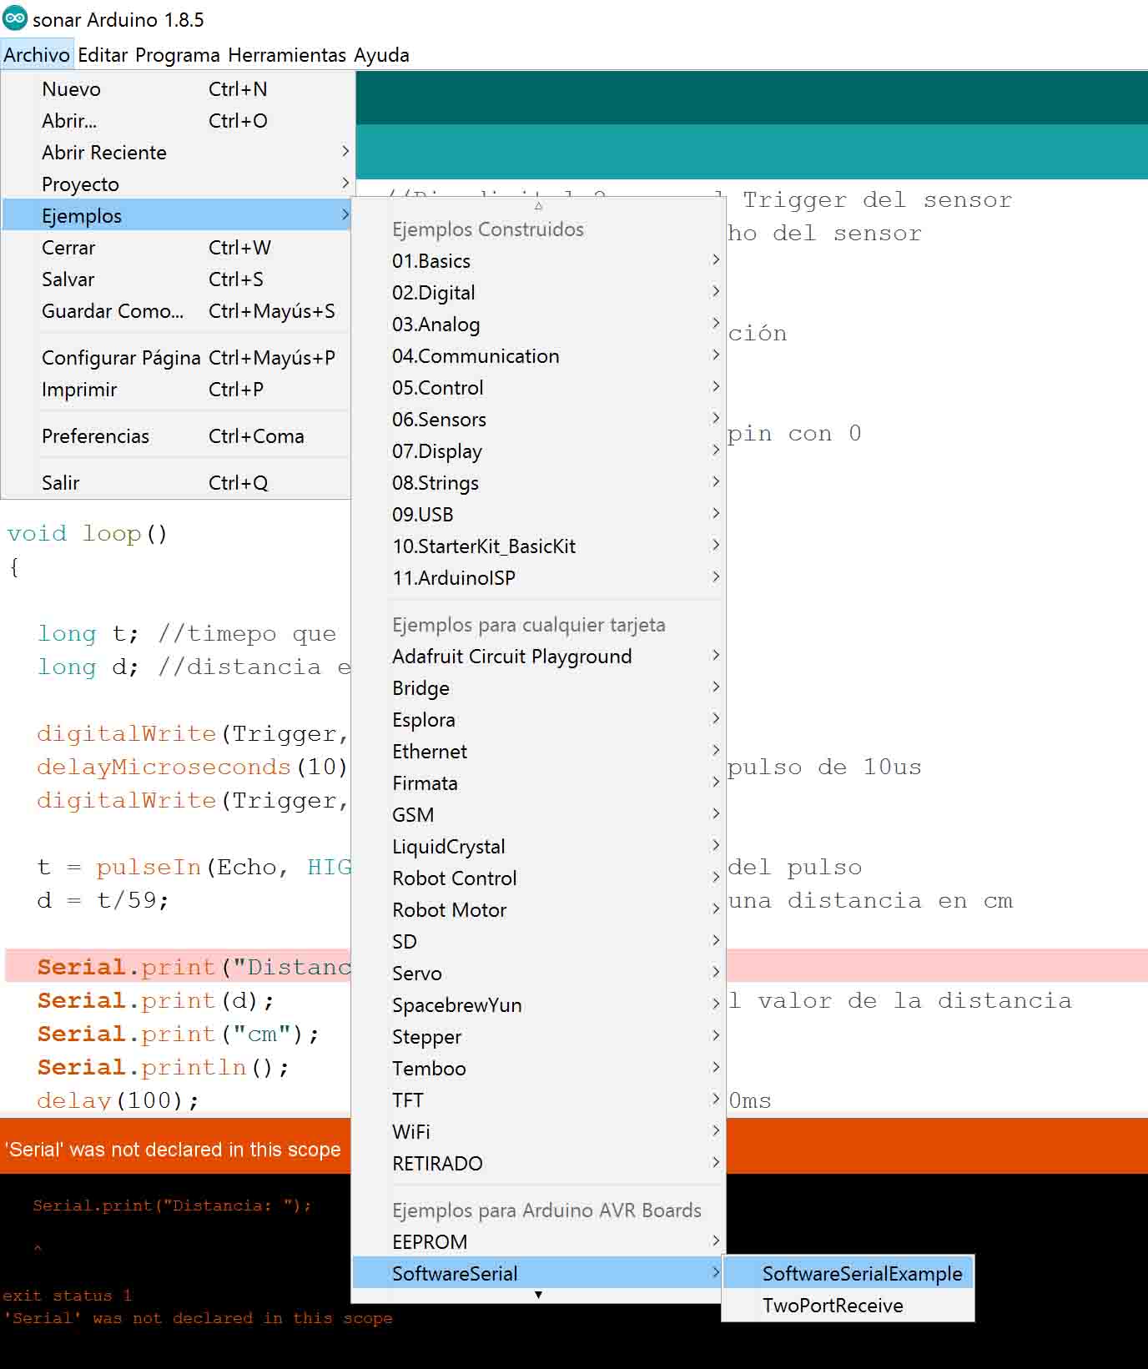1148x1369 pixels.
Task: Open Robot Motor examples
Action: pyautogui.click(x=538, y=910)
